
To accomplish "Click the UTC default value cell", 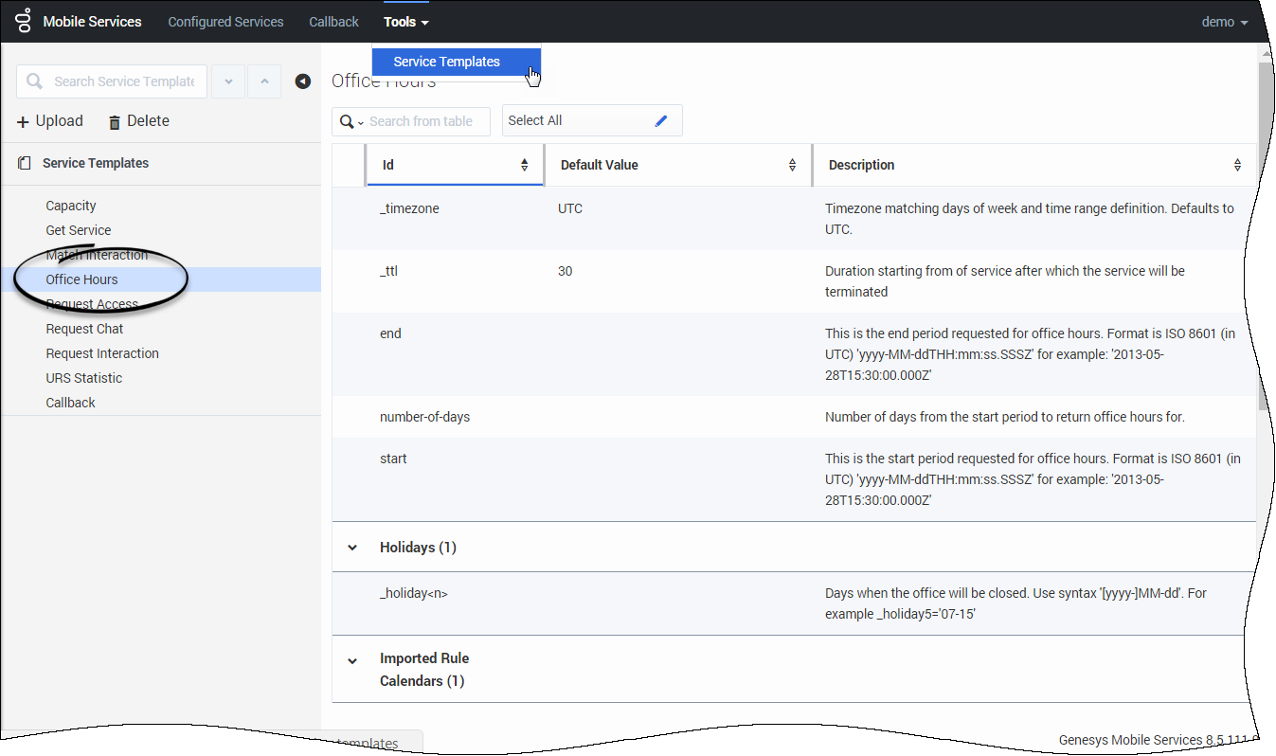I will tap(570, 208).
